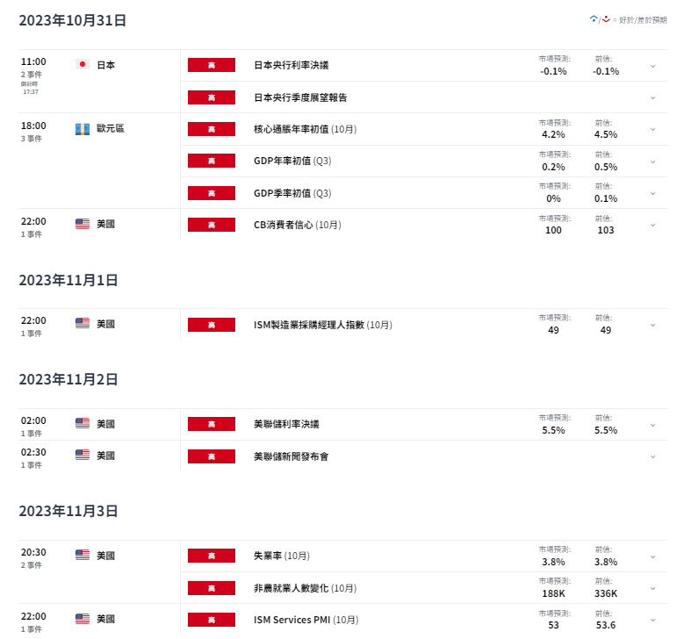Expand 核心通脹年率初值 event details
Screen dimensions: 684x639
(653, 130)
